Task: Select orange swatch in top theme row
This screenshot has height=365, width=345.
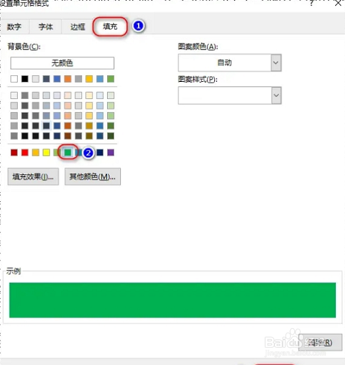Action: [x=68, y=79]
